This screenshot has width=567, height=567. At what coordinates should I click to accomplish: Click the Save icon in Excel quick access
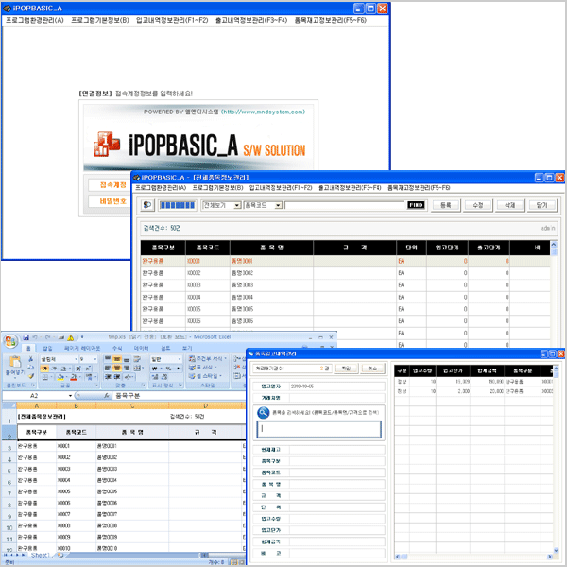point(26,337)
